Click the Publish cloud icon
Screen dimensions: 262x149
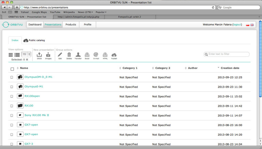click(x=114, y=56)
